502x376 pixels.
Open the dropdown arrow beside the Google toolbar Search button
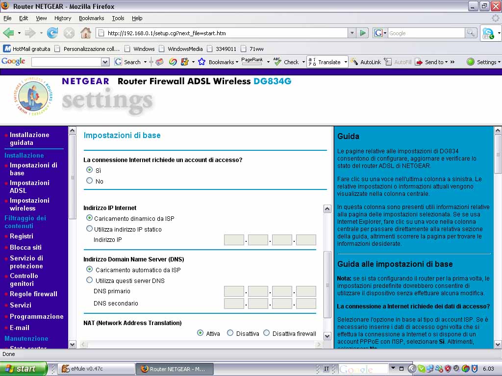(145, 62)
